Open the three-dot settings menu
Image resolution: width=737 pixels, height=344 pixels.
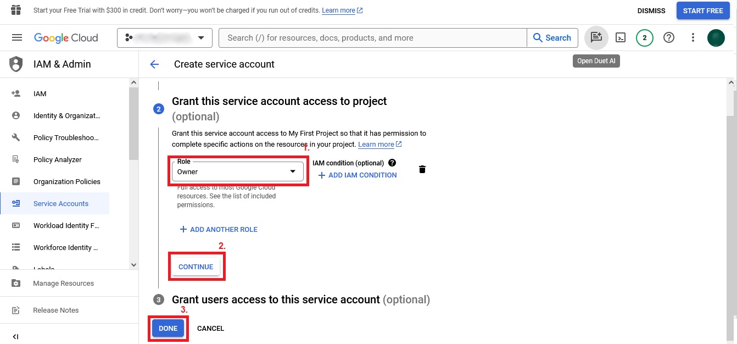click(693, 37)
